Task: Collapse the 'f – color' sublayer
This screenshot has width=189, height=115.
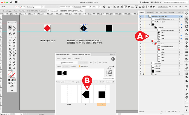Action: (150, 41)
